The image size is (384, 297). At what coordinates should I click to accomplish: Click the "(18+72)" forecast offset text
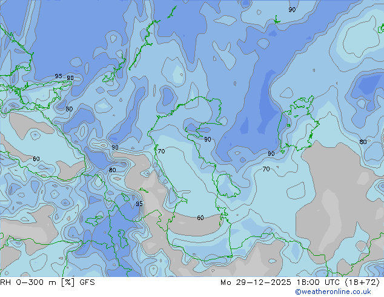[362, 282]
